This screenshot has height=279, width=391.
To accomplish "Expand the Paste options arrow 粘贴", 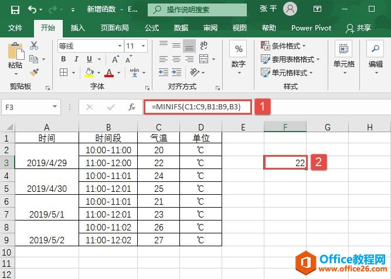I will click(x=15, y=74).
